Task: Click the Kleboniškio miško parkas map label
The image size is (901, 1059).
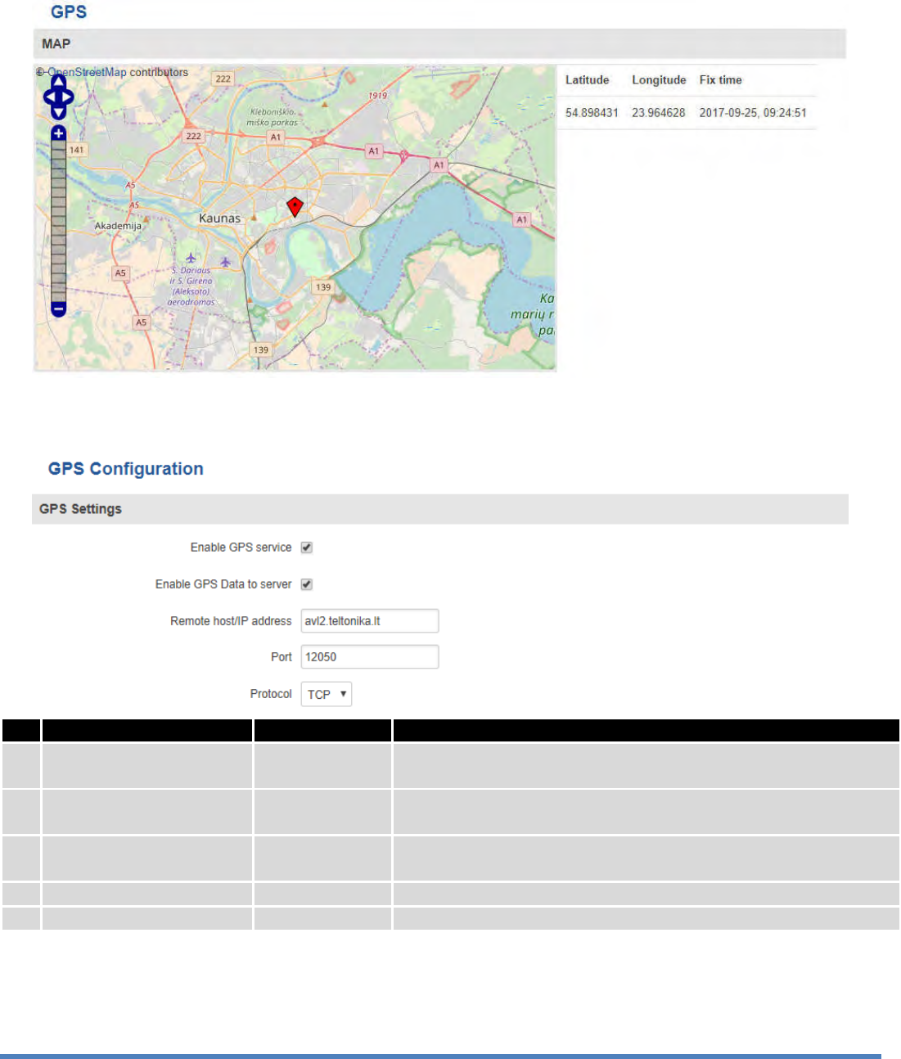Action: (x=273, y=117)
